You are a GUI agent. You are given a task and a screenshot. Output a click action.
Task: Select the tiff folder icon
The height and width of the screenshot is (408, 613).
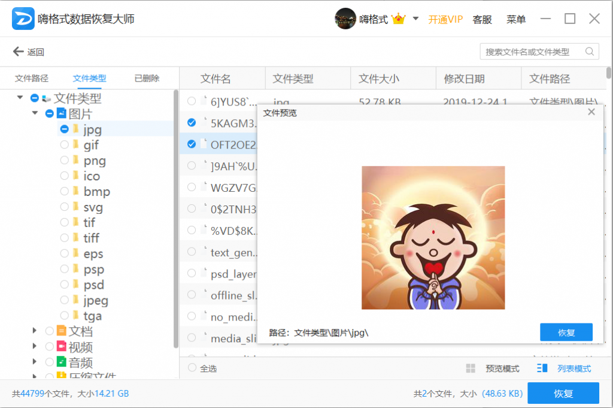[x=76, y=237]
